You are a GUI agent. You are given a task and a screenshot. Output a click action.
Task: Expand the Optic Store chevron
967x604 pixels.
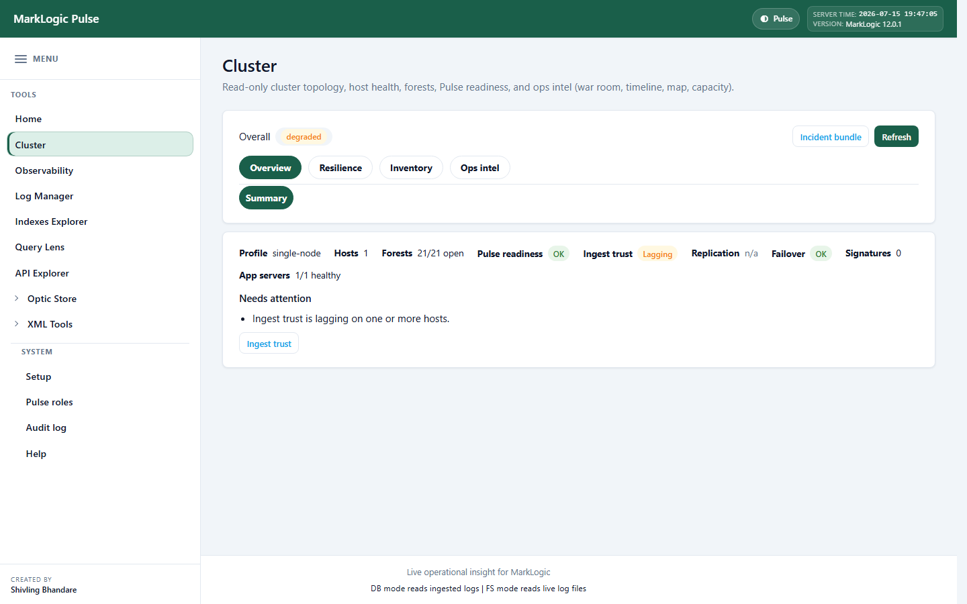(17, 299)
